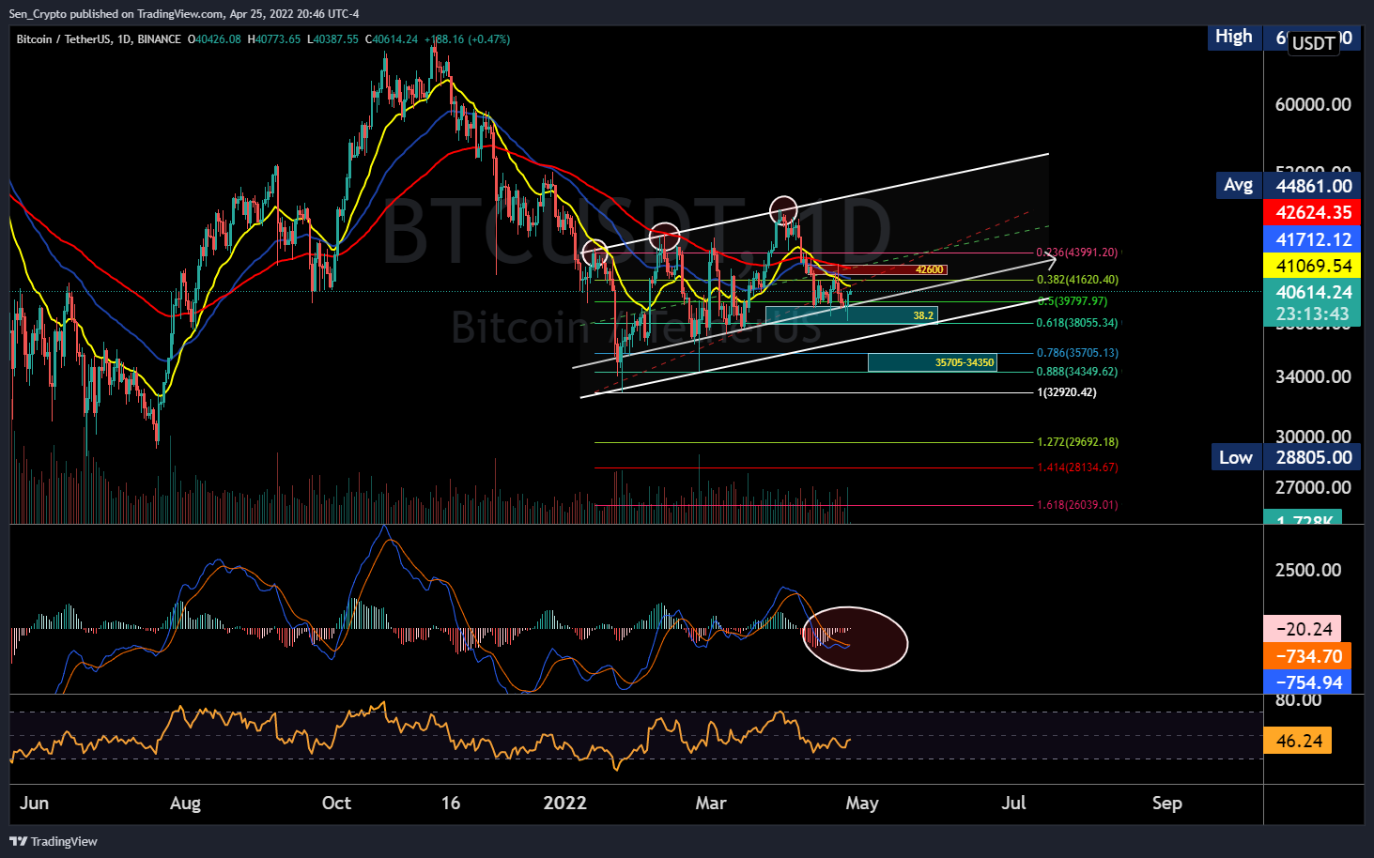1374x858 pixels.
Task: Click the current price 40614.24 label
Action: (x=1313, y=292)
